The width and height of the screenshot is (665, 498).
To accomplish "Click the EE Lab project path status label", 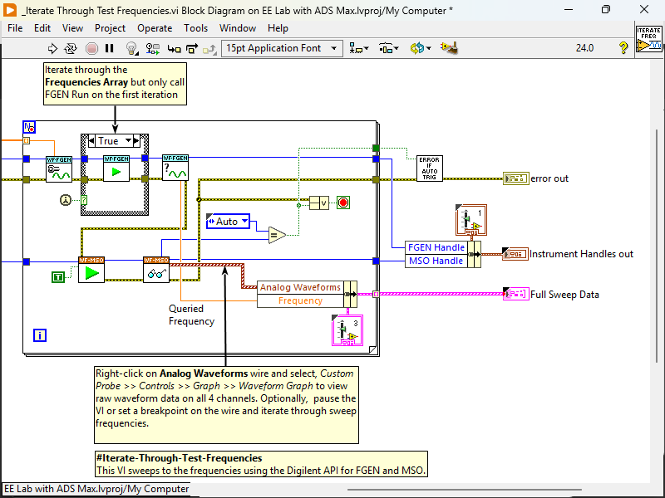I will coord(96,489).
